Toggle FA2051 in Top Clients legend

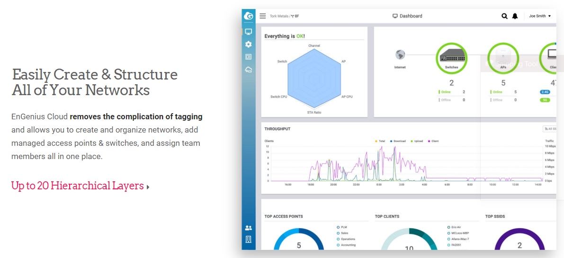pyautogui.click(x=455, y=245)
